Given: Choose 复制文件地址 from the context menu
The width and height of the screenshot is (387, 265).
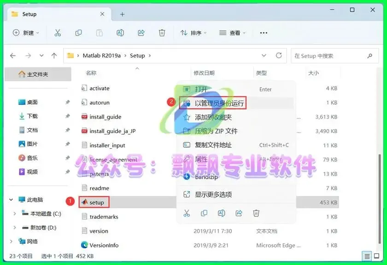Looking at the screenshot, I should click(236, 145).
